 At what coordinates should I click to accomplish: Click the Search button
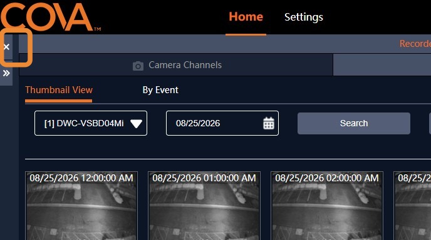point(354,123)
